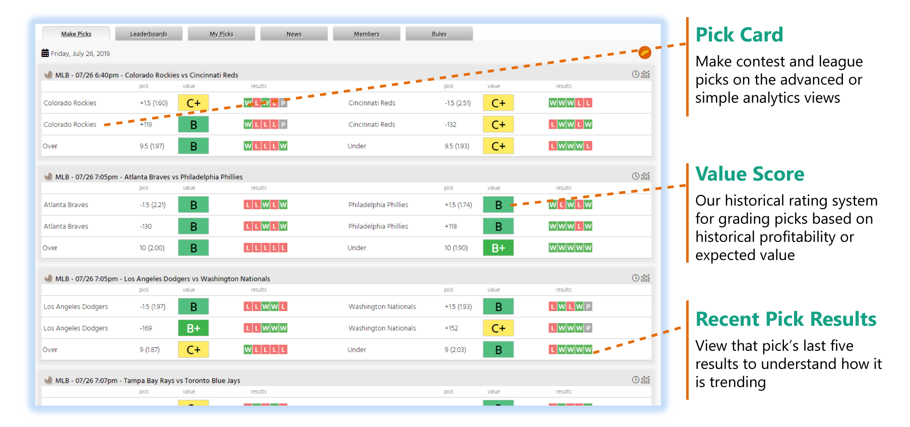
Task: Select the B grade for Atlanta Braves -1.5
Action: click(x=194, y=205)
